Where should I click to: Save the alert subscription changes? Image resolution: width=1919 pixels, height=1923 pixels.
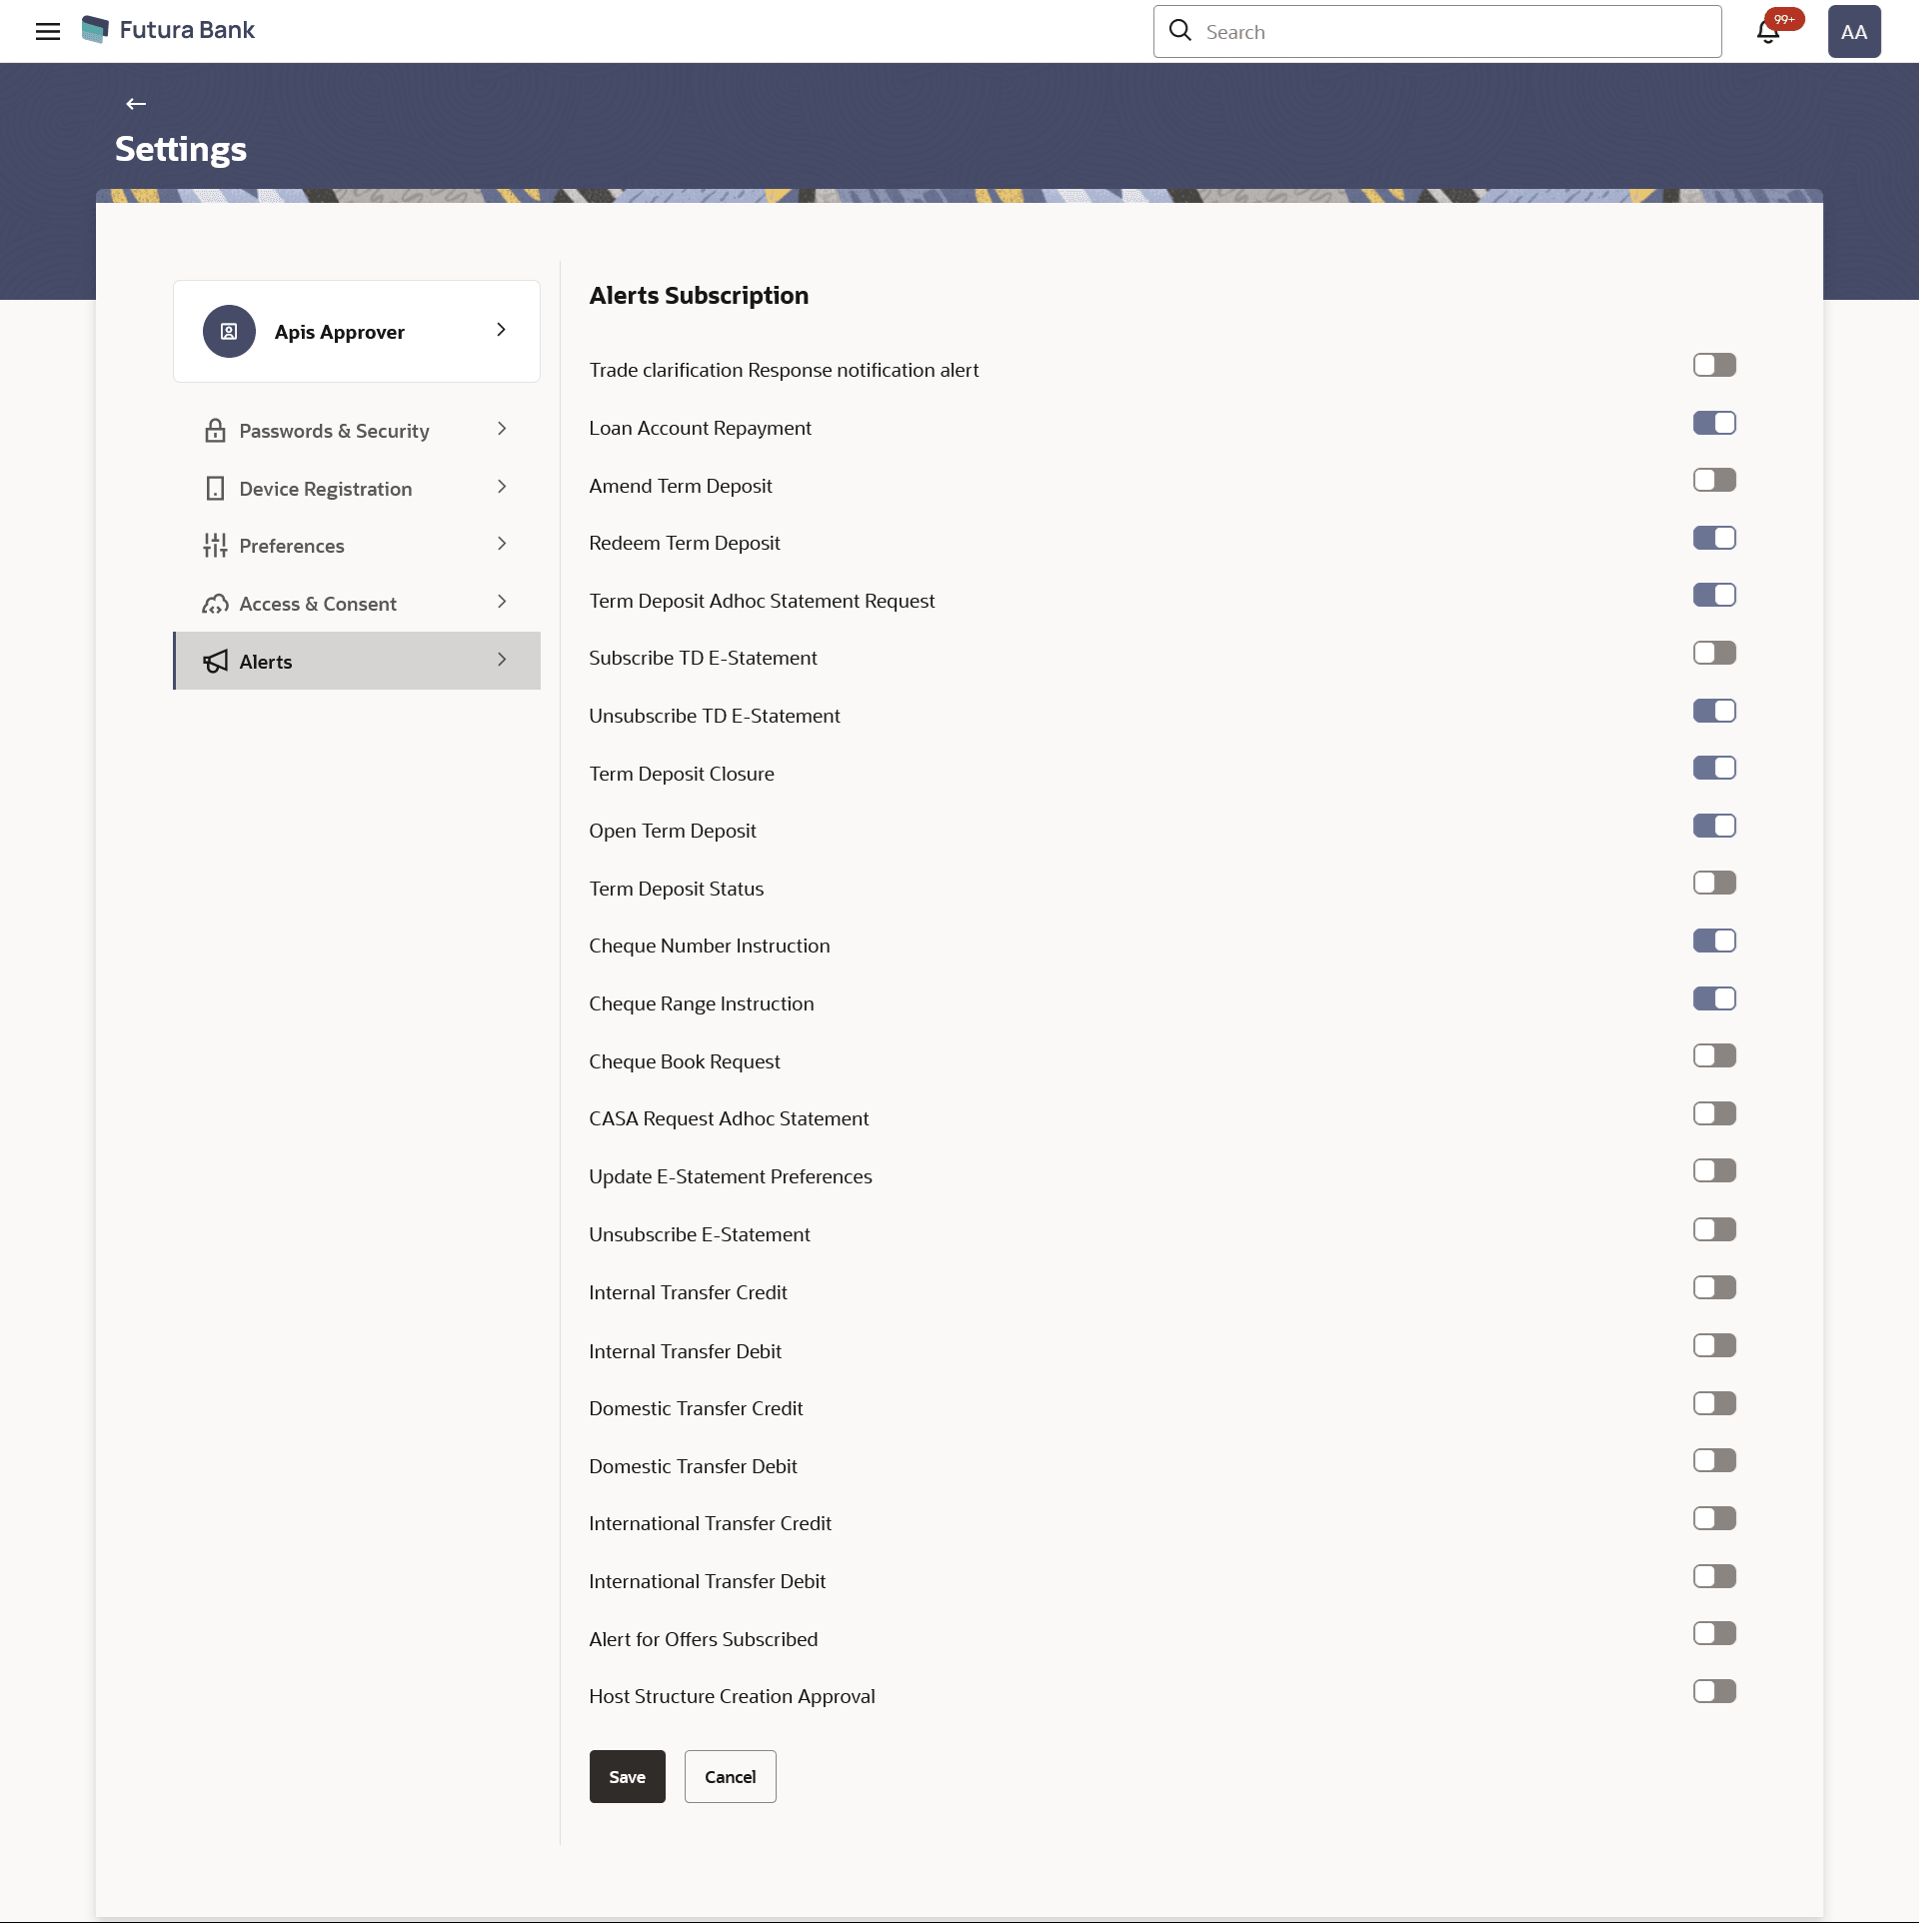pos(627,1777)
